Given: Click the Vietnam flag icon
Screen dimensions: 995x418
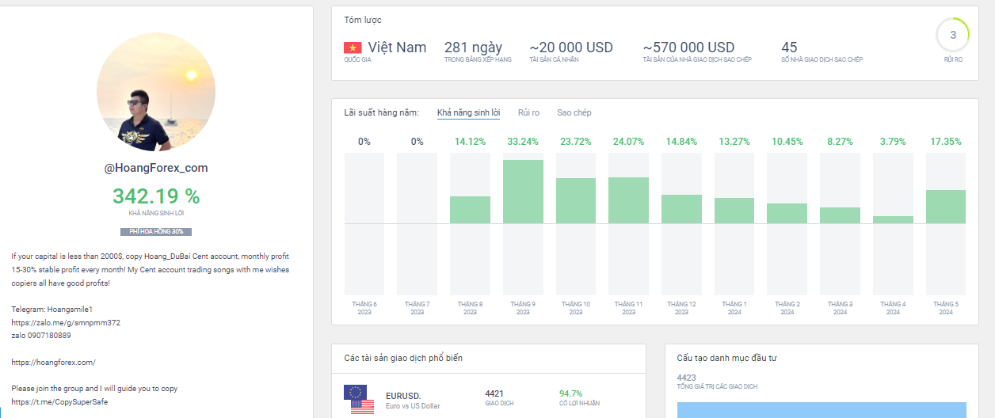Looking at the screenshot, I should pyautogui.click(x=353, y=47).
